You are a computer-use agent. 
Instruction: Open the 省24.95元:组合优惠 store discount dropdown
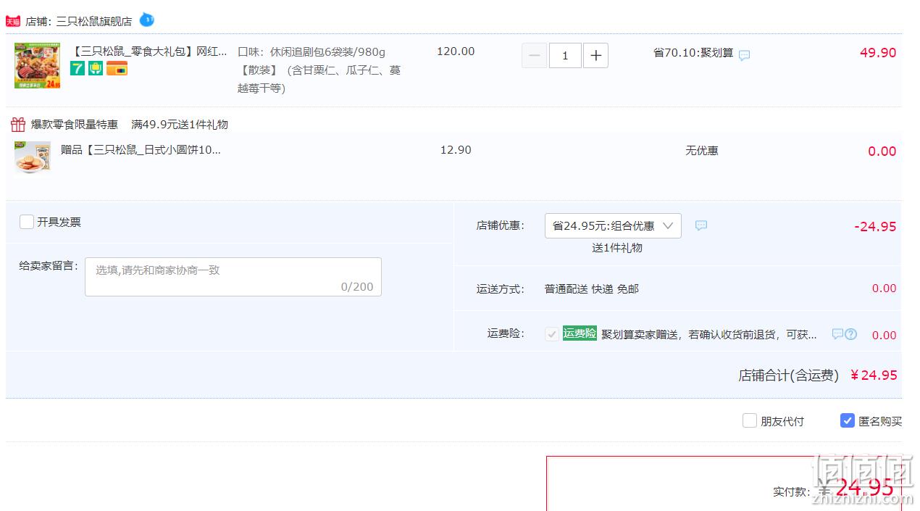(613, 226)
